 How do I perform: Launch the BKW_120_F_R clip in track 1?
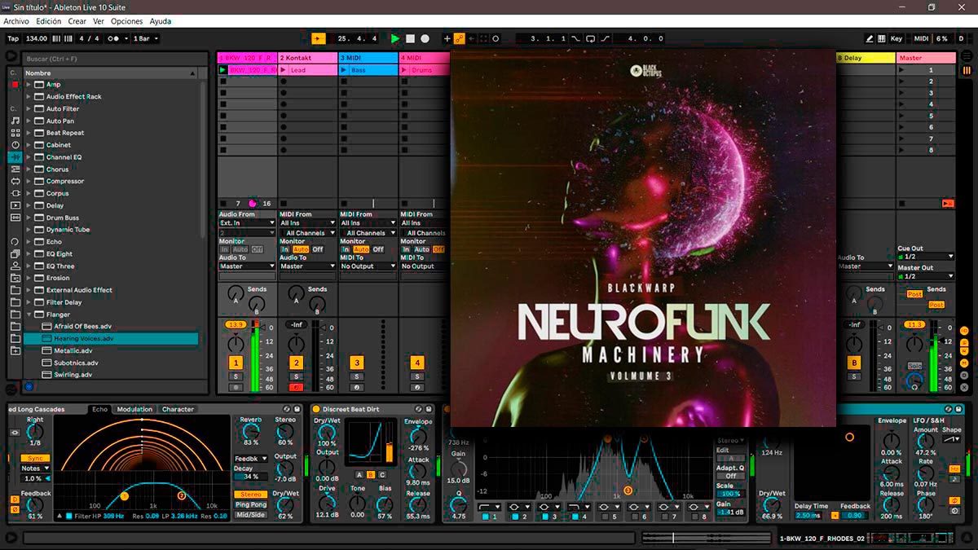tap(222, 70)
